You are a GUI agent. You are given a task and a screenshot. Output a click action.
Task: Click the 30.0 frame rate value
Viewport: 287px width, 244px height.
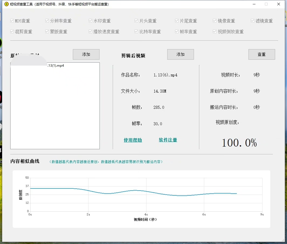click(x=158, y=124)
